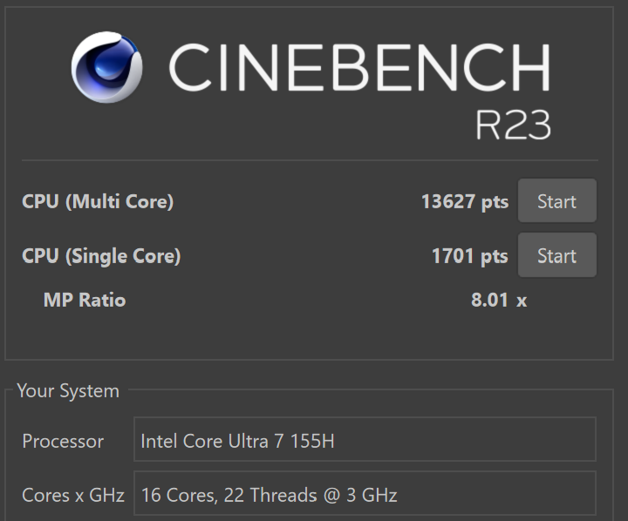The image size is (628, 521).
Task: Click the Cinebench sphere logo icon
Action: click(x=107, y=68)
